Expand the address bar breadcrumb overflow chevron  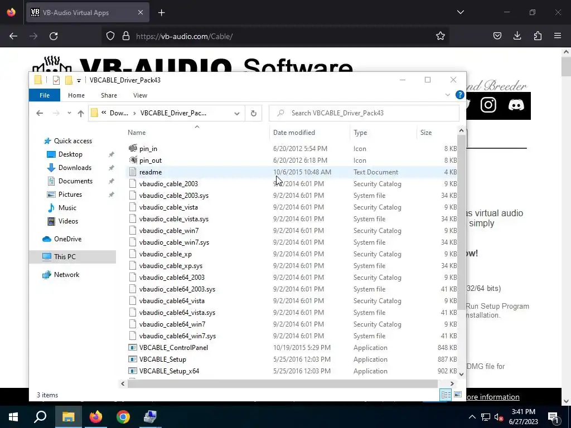click(104, 113)
